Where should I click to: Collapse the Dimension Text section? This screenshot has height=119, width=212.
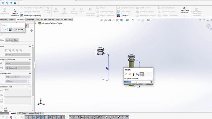(x=30, y=87)
